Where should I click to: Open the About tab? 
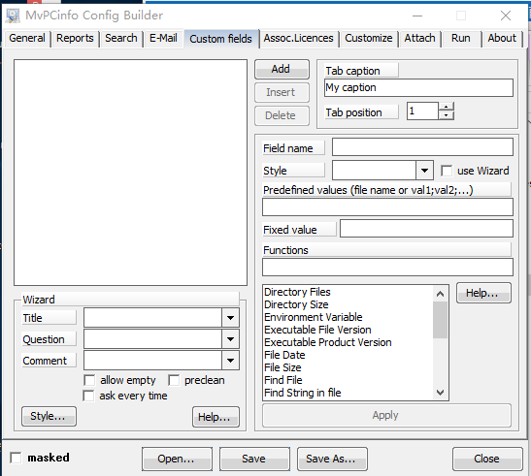click(x=502, y=38)
